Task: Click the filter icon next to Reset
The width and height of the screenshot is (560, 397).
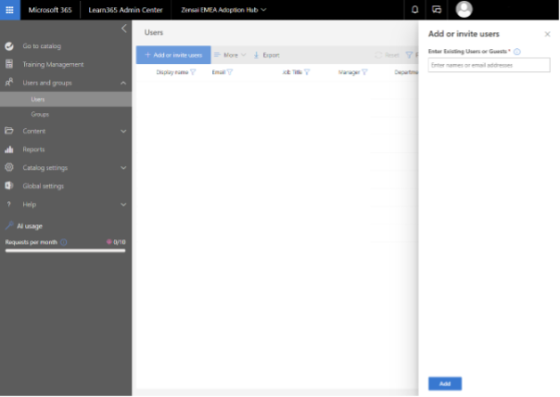Action: tap(409, 55)
